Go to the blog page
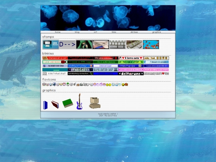Screen dimensions: 216x162 point(77,32)
